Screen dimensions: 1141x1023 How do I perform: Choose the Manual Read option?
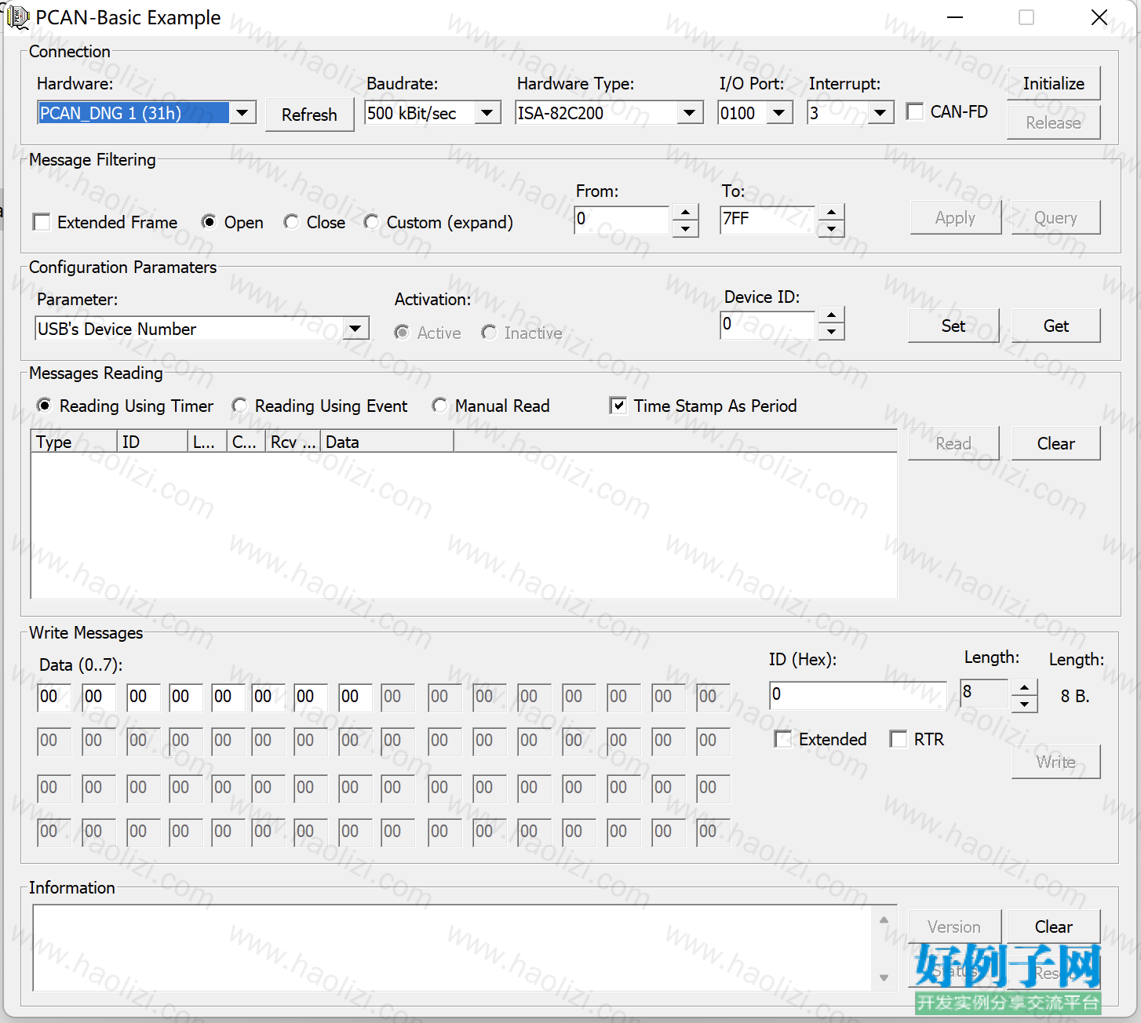[x=439, y=406]
